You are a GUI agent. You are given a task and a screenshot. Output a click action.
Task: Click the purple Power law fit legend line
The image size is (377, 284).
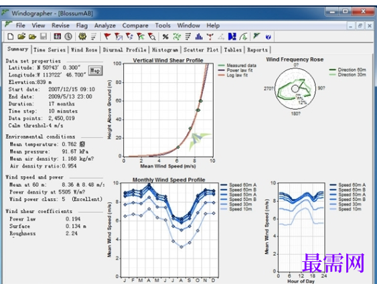coord(221,70)
